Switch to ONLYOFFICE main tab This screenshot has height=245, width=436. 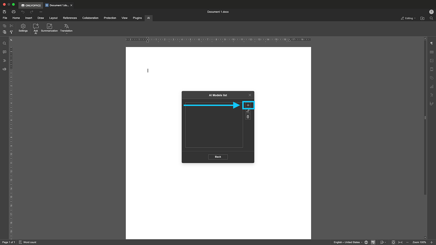[31, 5]
